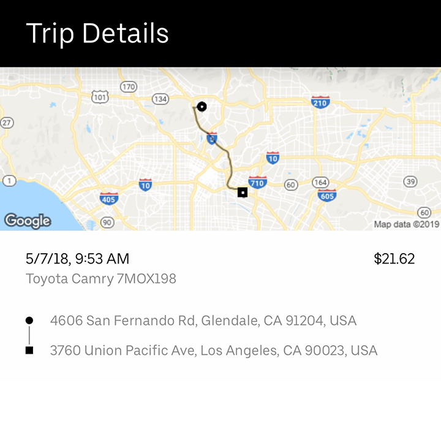Click the Interstate 710 shield icon
Viewport: 441px width, 434px height.
[257, 183]
